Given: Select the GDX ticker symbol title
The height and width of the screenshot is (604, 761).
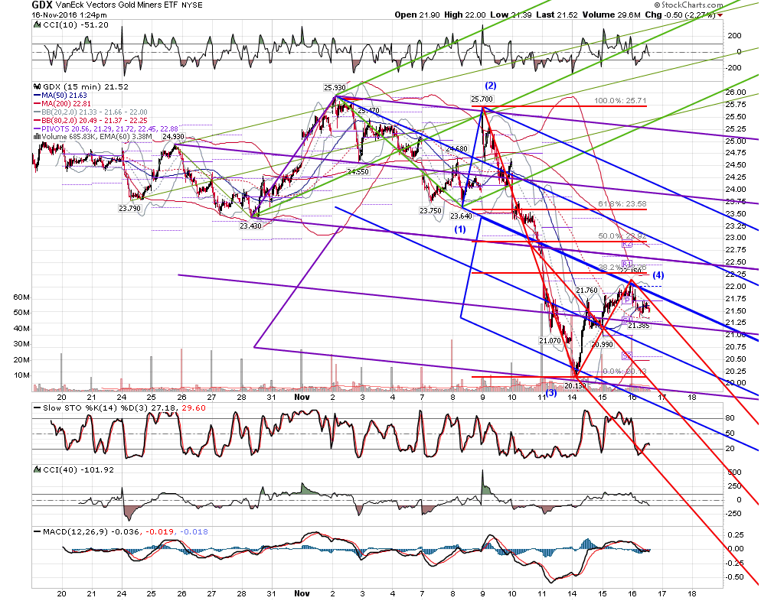Looking at the screenshot, I should (42, 5).
